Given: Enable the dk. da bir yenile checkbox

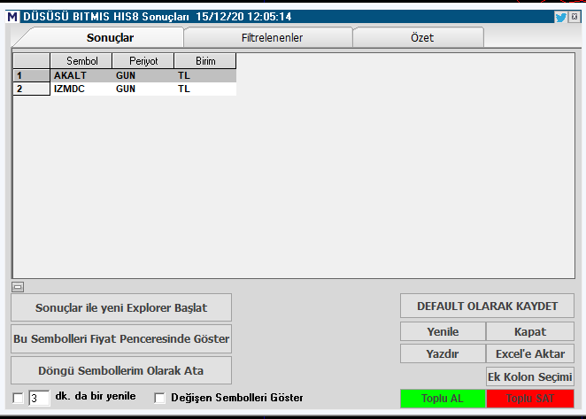Looking at the screenshot, I should pyautogui.click(x=18, y=398).
